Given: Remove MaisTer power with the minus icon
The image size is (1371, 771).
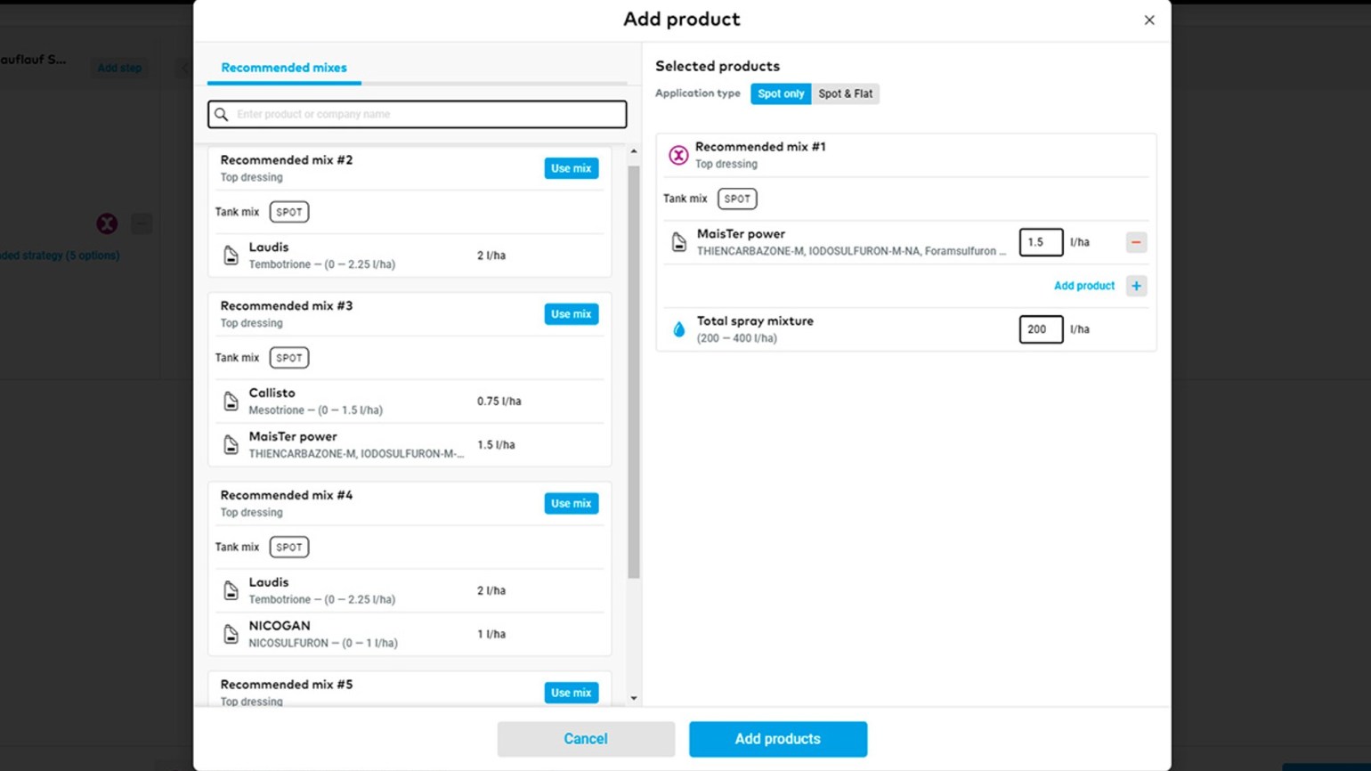Looking at the screenshot, I should [x=1136, y=242].
